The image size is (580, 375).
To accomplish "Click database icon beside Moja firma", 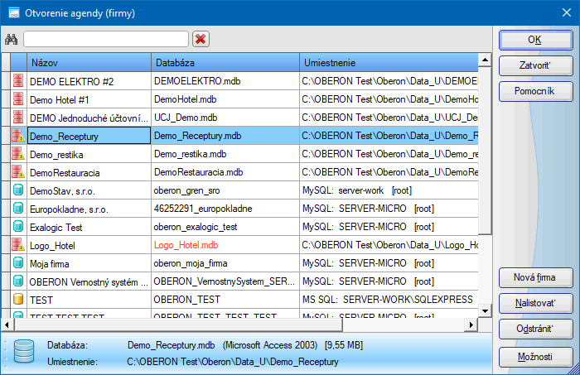I will point(18,262).
